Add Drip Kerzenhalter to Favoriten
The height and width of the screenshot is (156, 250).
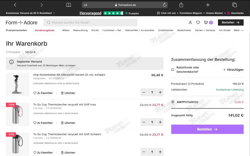[x=43, y=93]
